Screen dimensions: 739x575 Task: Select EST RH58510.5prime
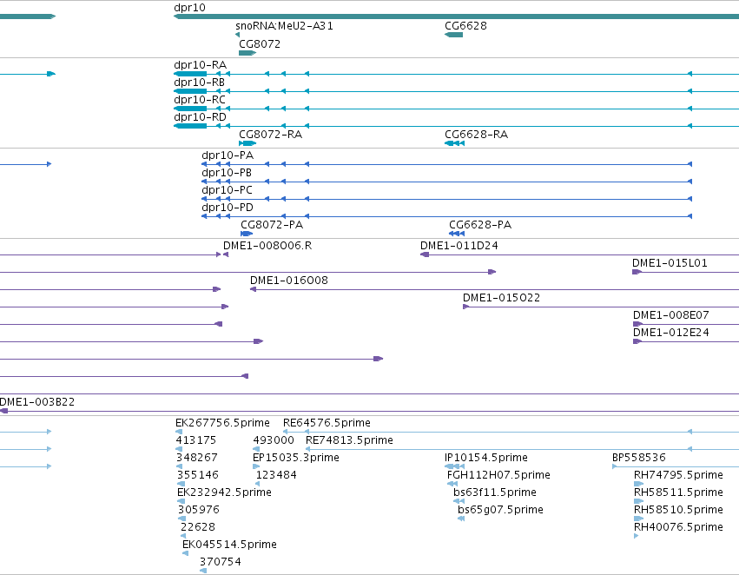678,510
